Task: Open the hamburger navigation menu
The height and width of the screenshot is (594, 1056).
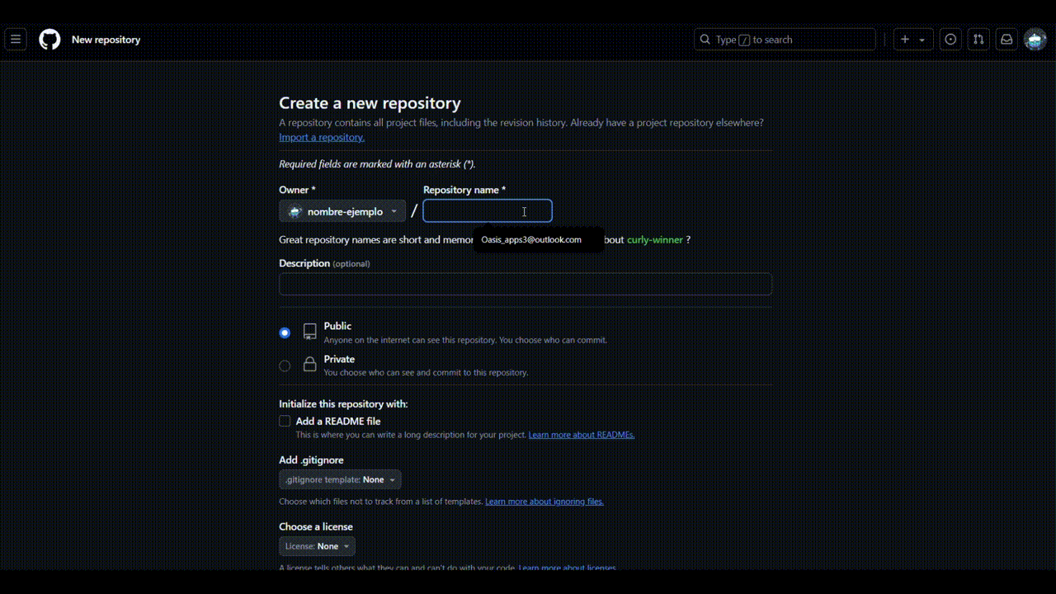Action: click(16, 39)
